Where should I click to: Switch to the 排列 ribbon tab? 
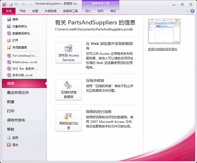coord(100,11)
